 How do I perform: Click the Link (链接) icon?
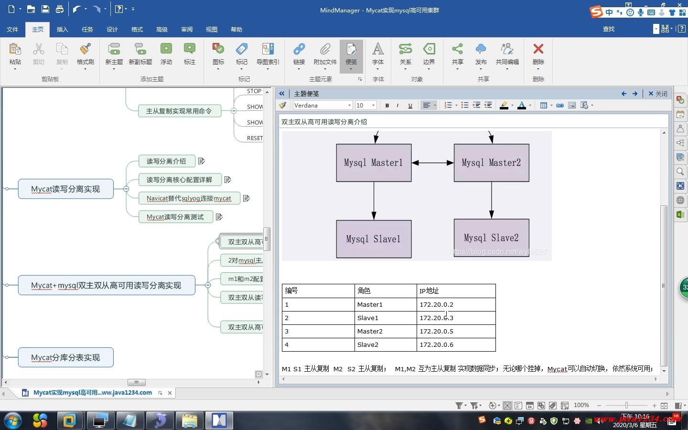(299, 49)
